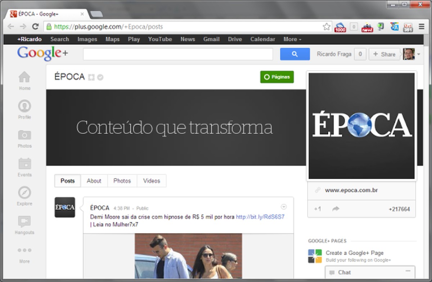Open the Demi Moore post photo
This screenshot has height=282, width=432.
click(x=188, y=256)
